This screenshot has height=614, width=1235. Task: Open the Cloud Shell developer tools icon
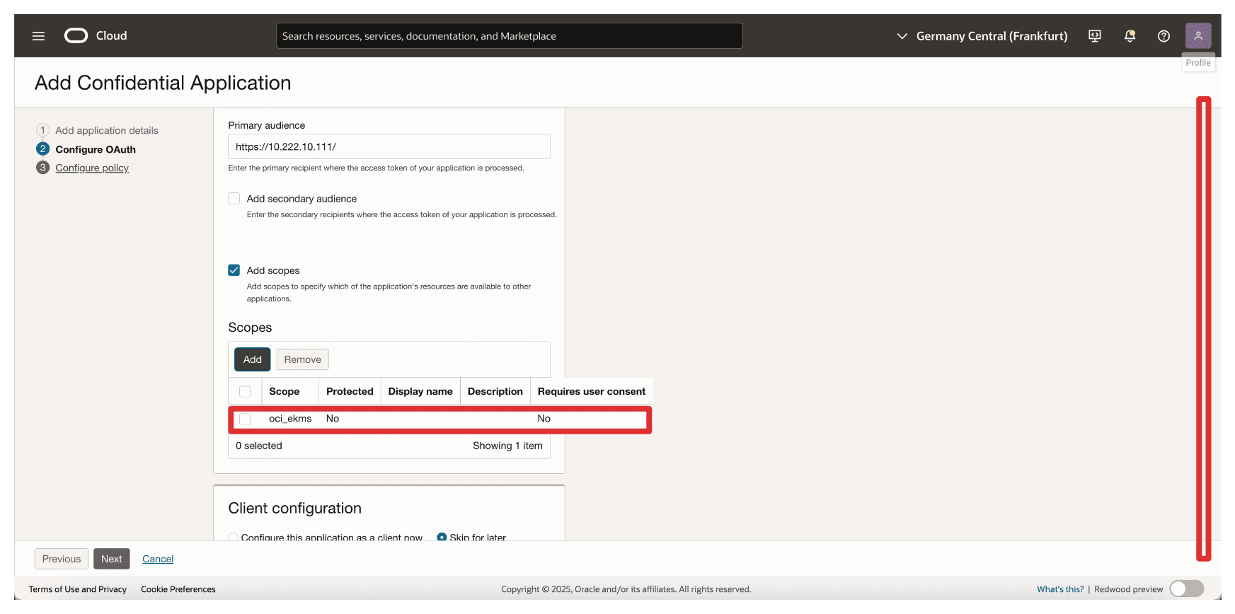click(1095, 36)
